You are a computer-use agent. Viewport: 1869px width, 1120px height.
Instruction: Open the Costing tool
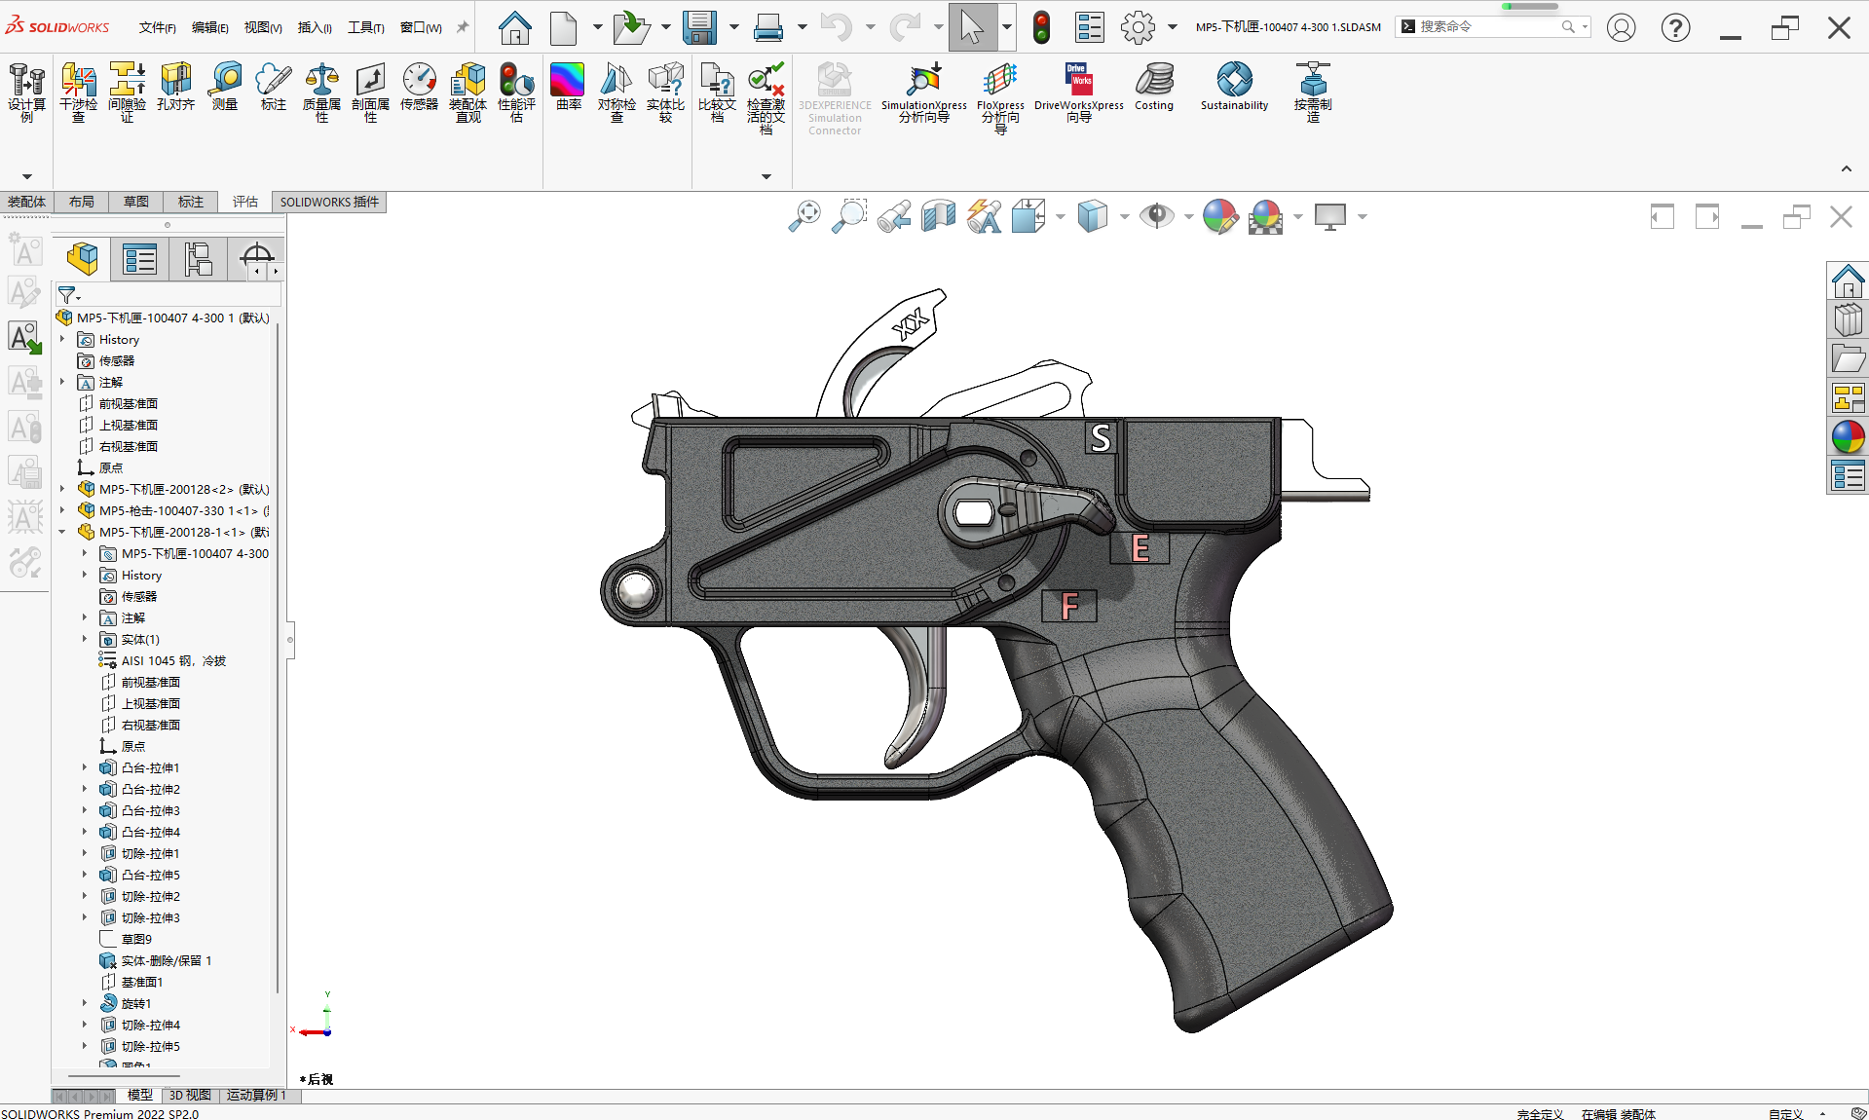click(x=1154, y=86)
